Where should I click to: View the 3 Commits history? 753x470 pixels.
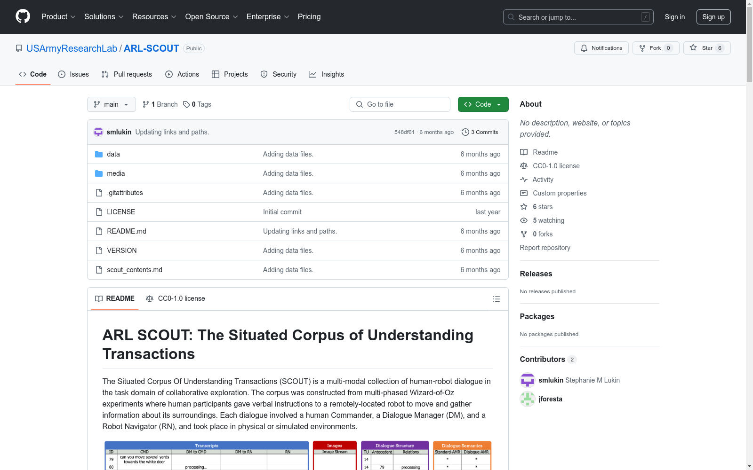coord(480,132)
